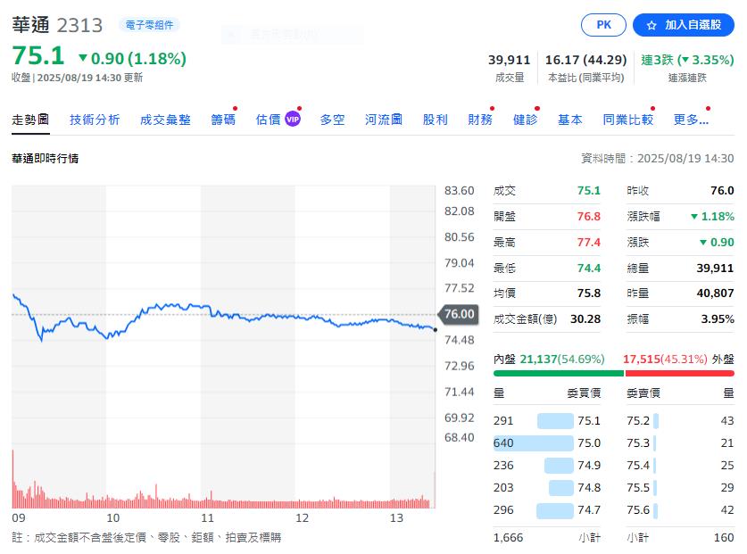This screenshot has height=554, width=747.
Task: Open the 基本 tab
Action: pyautogui.click(x=569, y=119)
